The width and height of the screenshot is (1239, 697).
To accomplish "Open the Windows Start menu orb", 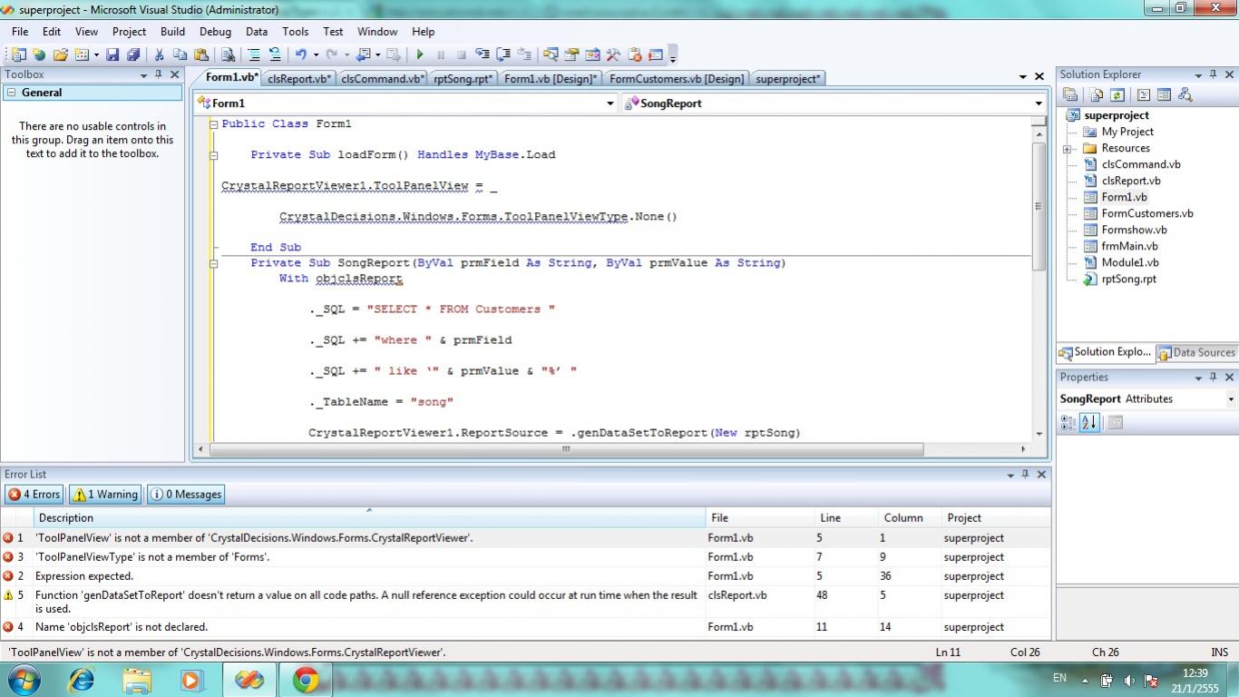I will pos(24,680).
